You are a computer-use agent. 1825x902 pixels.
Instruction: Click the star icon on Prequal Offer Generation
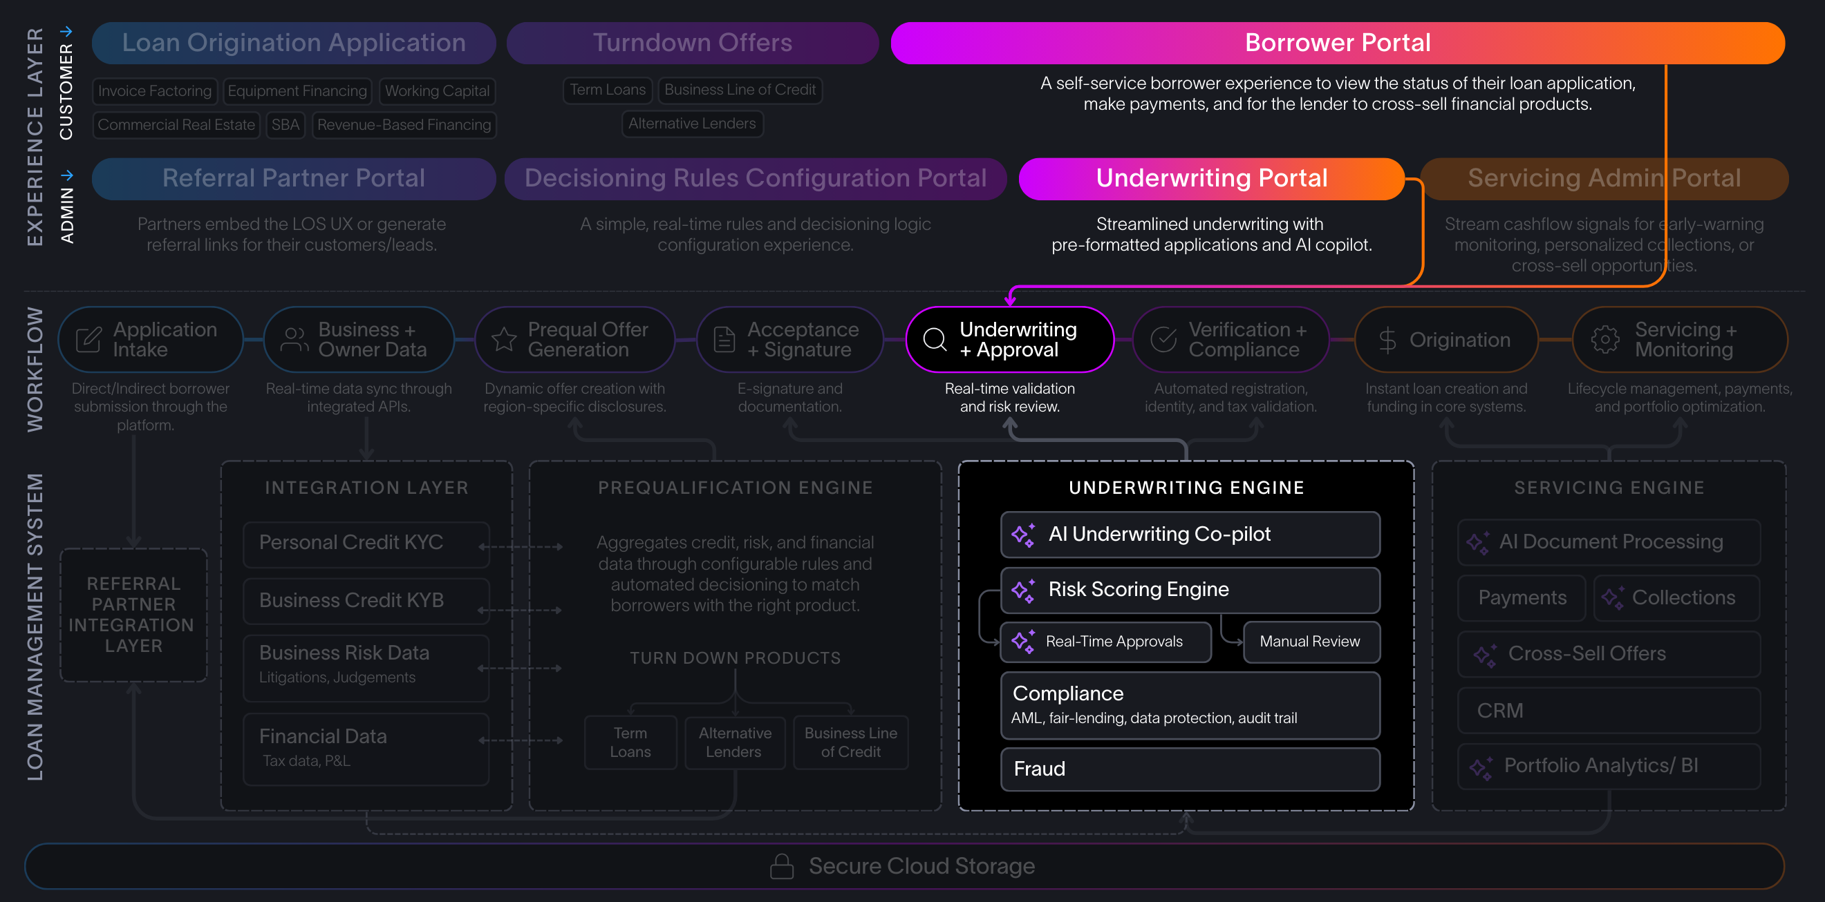click(505, 339)
